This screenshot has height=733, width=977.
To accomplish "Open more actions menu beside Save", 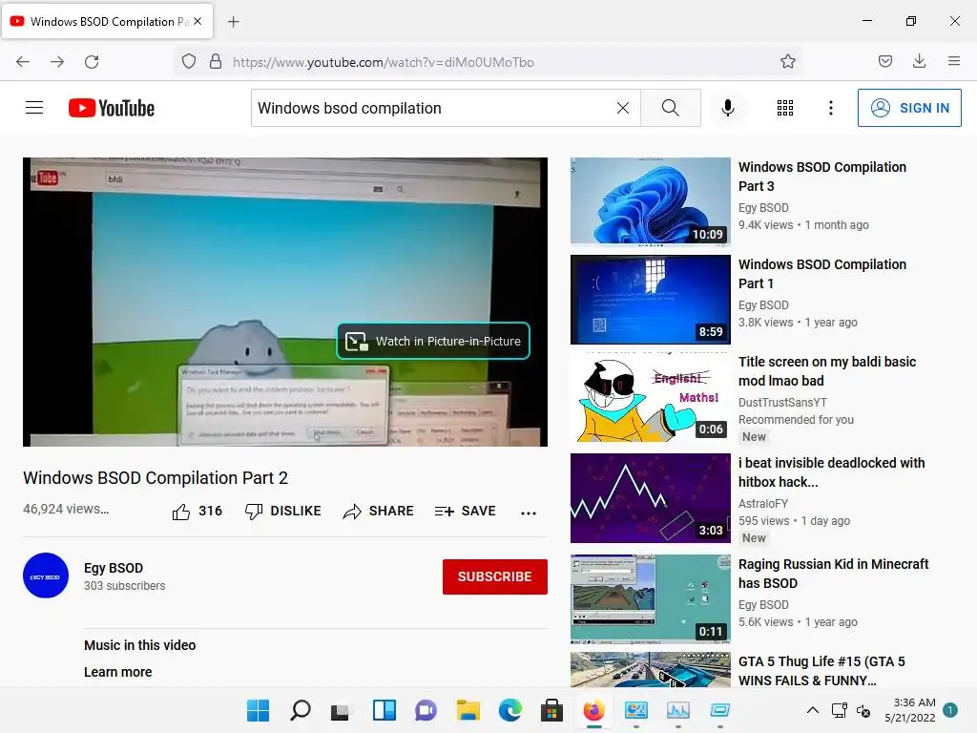I will click(529, 513).
